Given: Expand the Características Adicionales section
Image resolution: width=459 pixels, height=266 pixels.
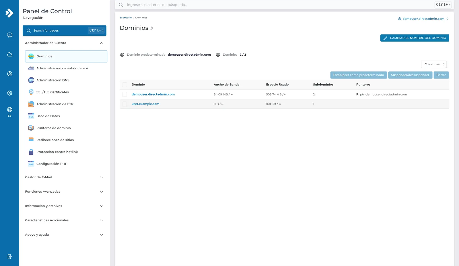Looking at the screenshot, I should (65, 220).
